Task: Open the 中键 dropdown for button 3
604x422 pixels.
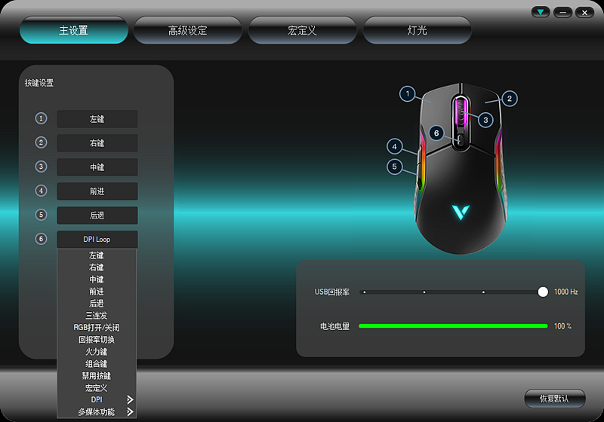Action: (97, 167)
